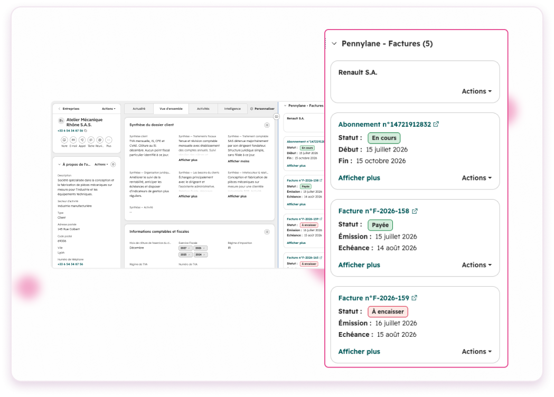The width and height of the screenshot is (554, 397).
Task: Click the 69006 postal code value
Action: (x=62, y=241)
